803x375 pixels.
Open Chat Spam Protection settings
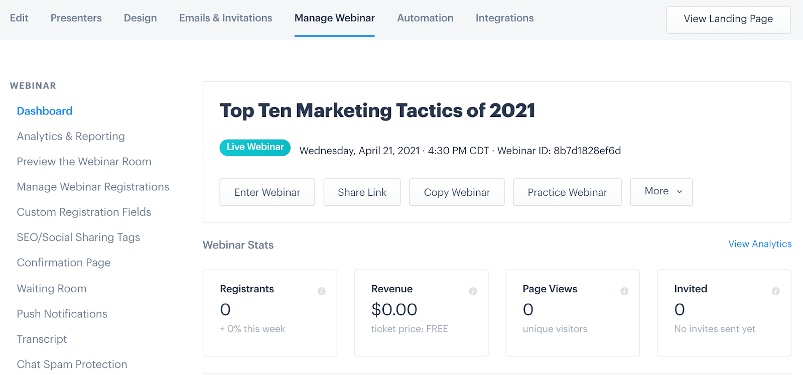click(x=72, y=364)
